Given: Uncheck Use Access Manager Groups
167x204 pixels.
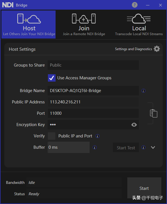Looking at the screenshot, I should [52, 78].
